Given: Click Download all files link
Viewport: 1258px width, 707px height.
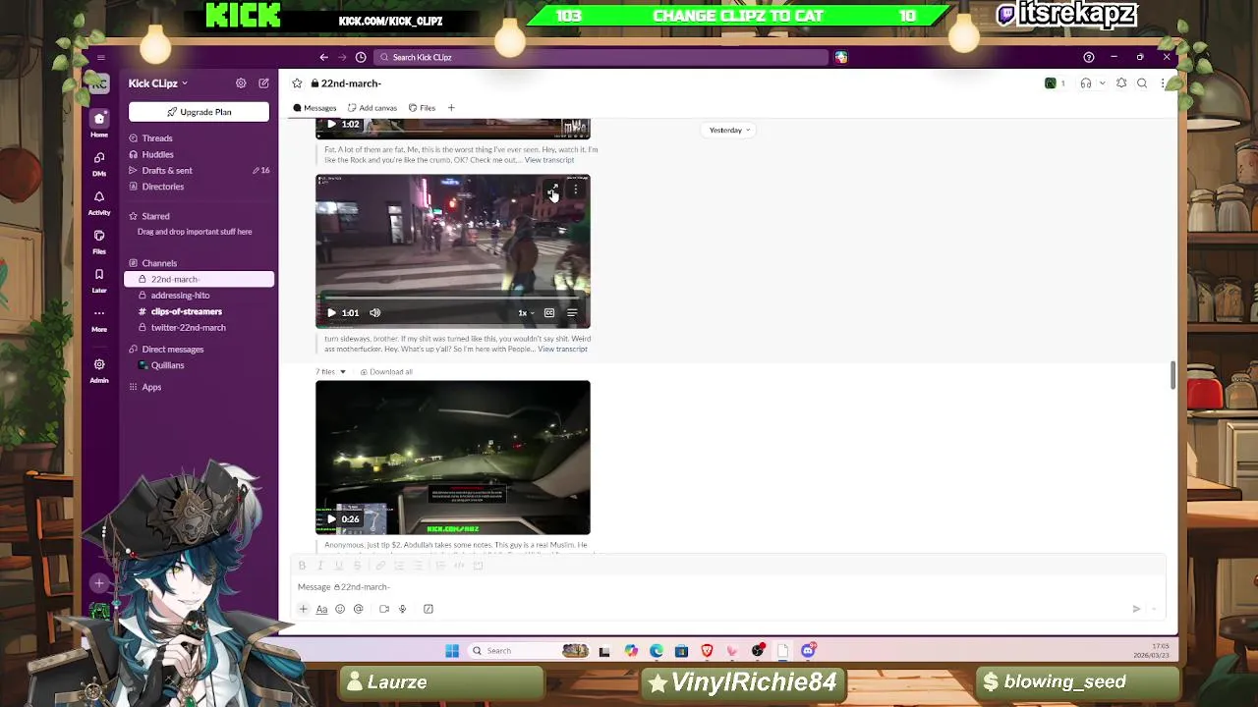Looking at the screenshot, I should click(x=386, y=371).
